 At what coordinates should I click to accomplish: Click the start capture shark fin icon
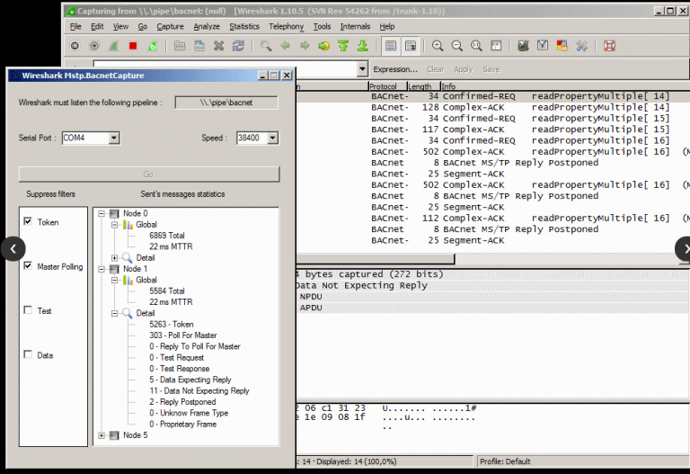[113, 46]
